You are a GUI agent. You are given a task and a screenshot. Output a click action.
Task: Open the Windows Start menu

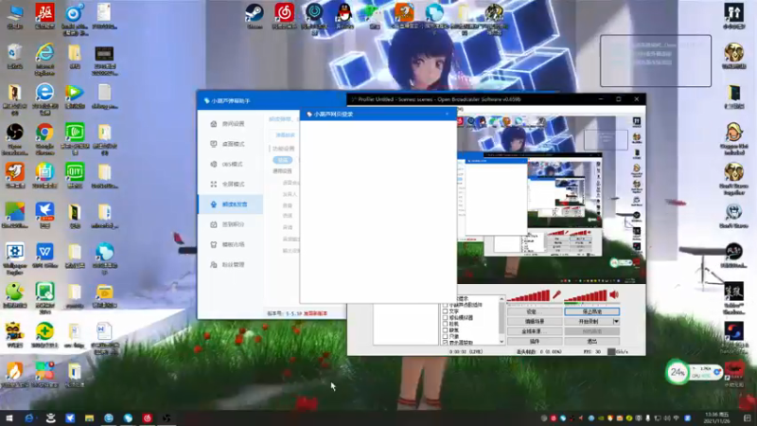9,417
